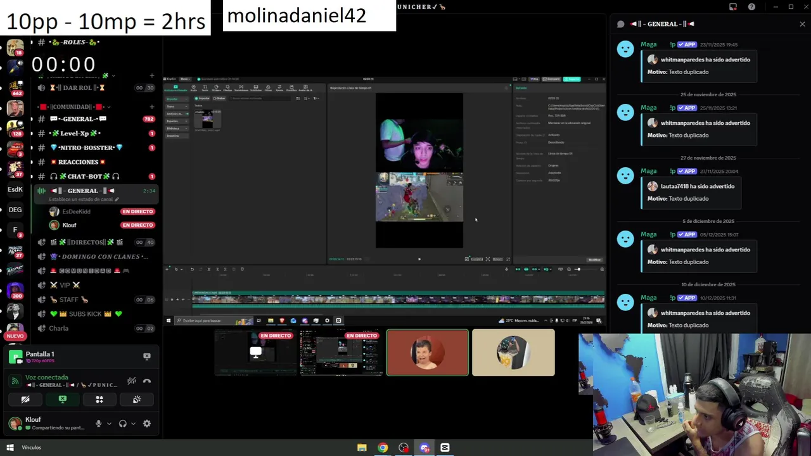Screen dimensions: 811x456
Task: Switch to Discord taskbar icon
Action: coord(425,448)
